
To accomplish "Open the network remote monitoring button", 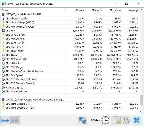I will click(x=83, y=120).
